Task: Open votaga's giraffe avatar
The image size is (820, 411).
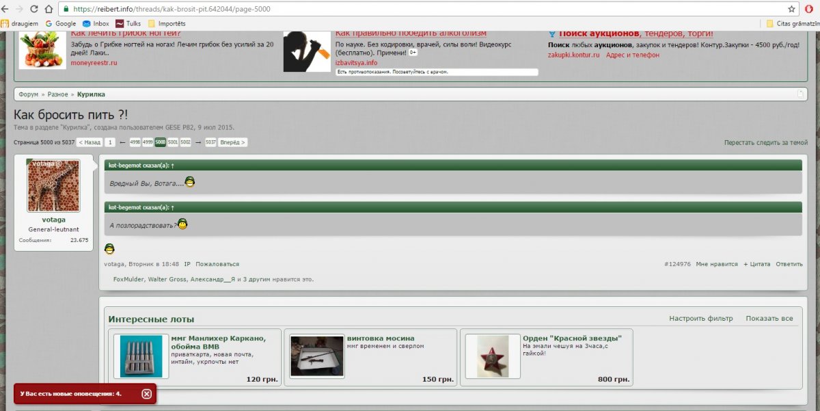Action: click(x=53, y=186)
